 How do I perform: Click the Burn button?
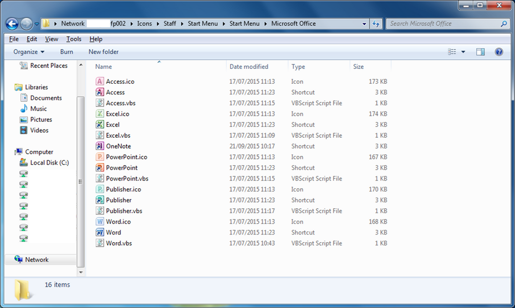(66, 52)
